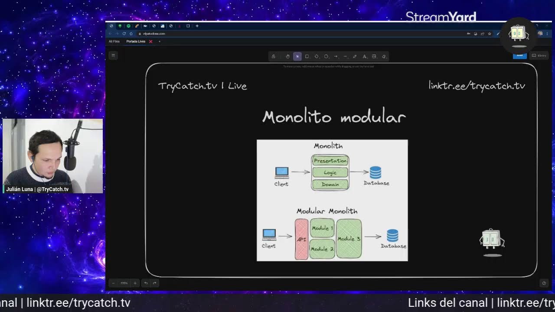Select the Rectangle shape tool
The image size is (555, 312).
[x=307, y=56]
